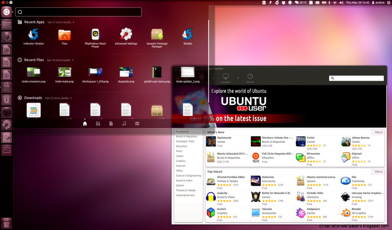Switch to the Home lens in the Dash

[x=85, y=123]
